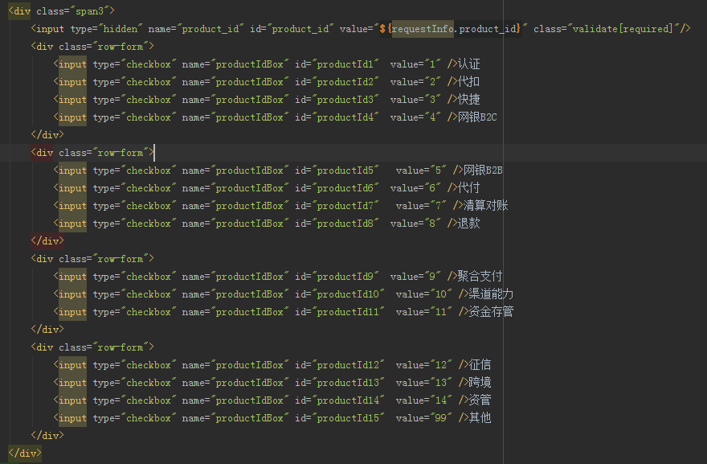Select the closing div tag after the 退款 line
707x464 pixels.
[x=48, y=240]
